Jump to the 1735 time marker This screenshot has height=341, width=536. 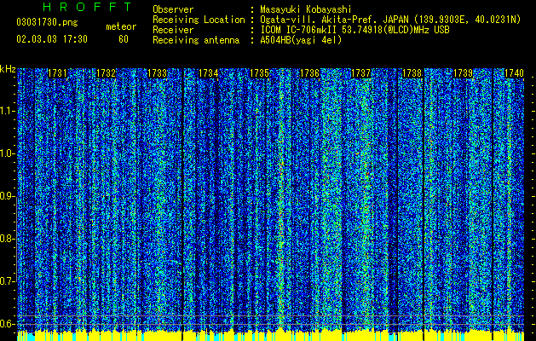(259, 73)
